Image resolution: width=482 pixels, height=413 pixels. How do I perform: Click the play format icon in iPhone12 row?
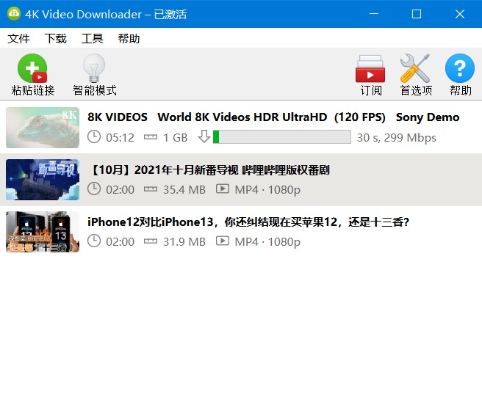223,241
